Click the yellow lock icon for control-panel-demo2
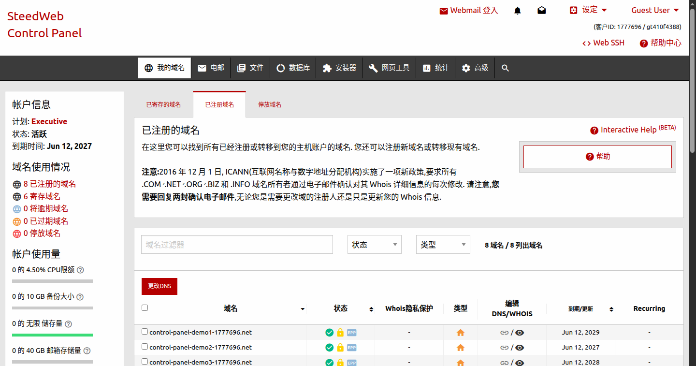 [340, 348]
